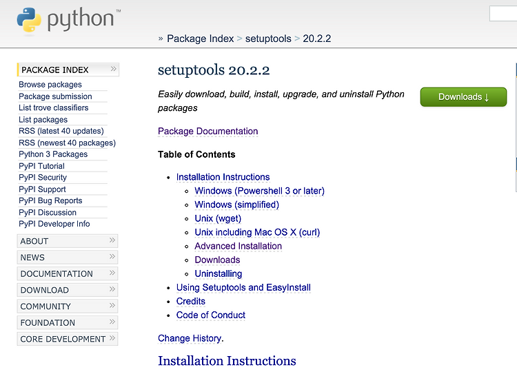Click the green Downloads button
The height and width of the screenshot is (374, 517).
[463, 97]
